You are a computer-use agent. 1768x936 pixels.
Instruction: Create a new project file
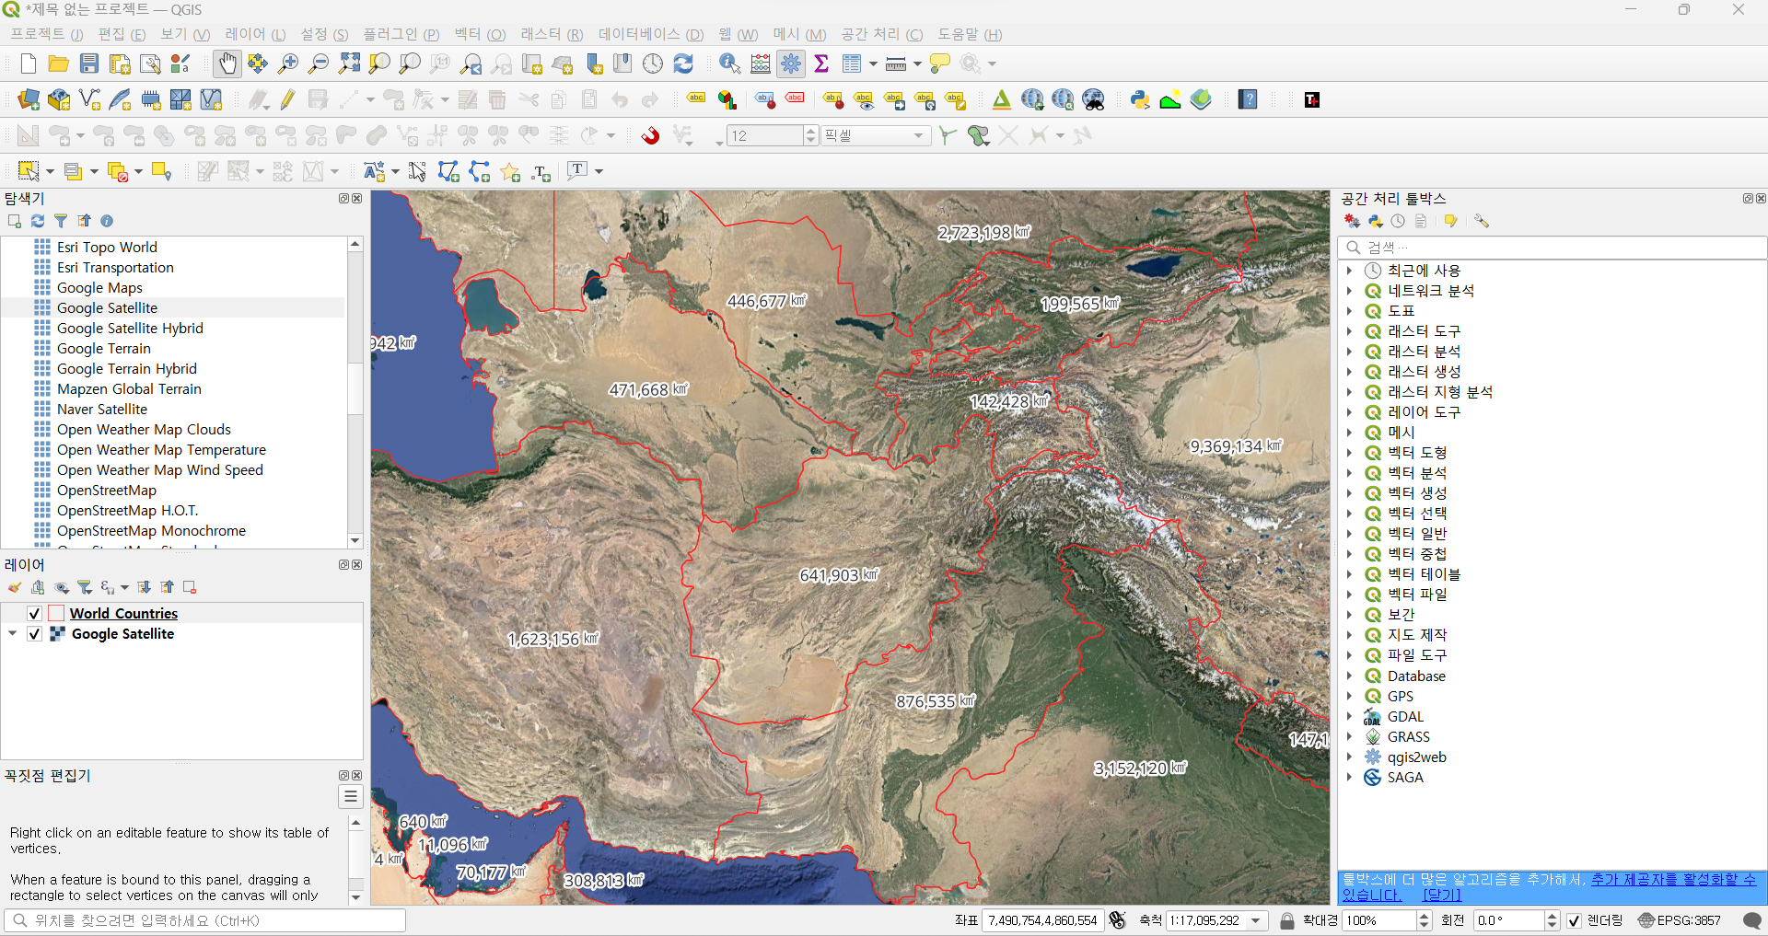29,64
